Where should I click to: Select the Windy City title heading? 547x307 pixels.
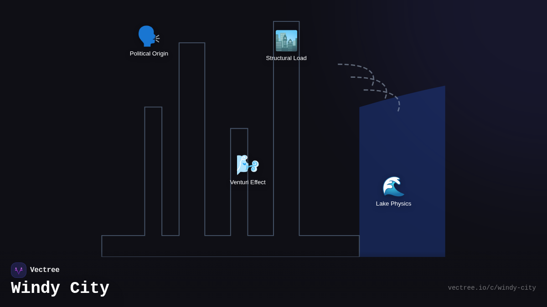(x=60, y=288)
